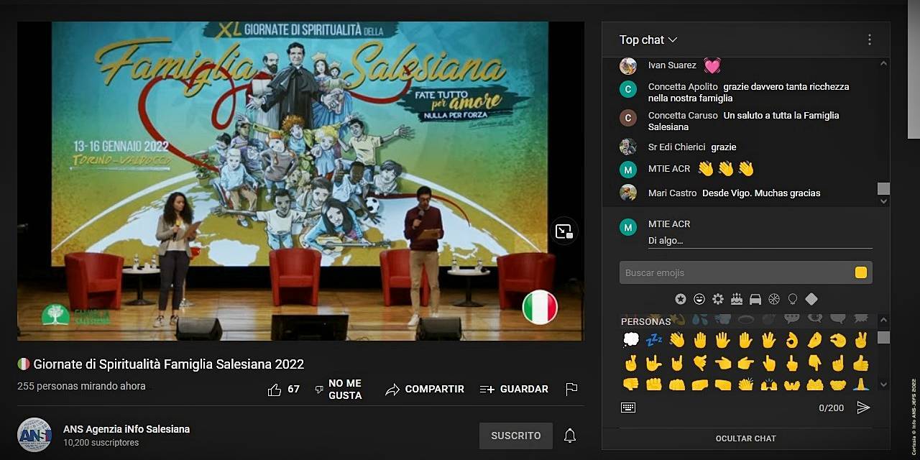This screenshot has width=920, height=460.
Task: Click the emoji picker scrollbar thumb
Action: (x=883, y=338)
